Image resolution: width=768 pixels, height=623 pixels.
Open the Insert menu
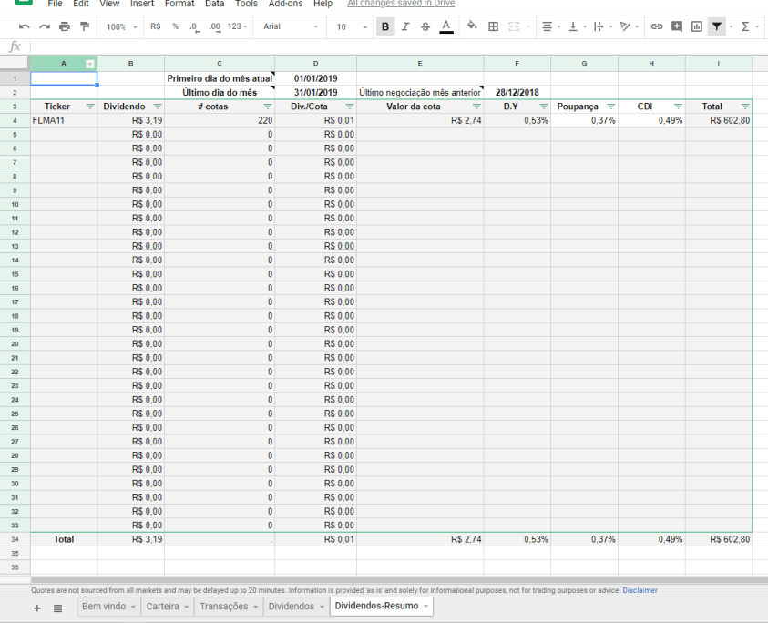142,4
